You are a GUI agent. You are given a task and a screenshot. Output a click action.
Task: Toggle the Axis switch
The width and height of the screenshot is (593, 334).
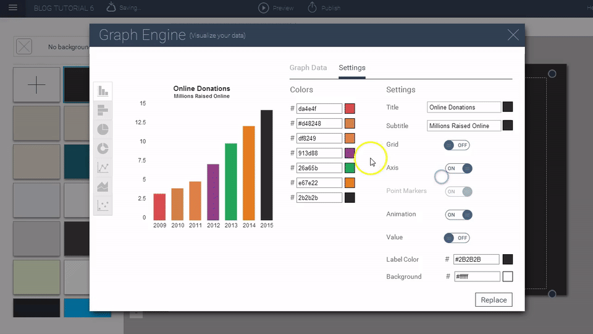click(x=458, y=168)
